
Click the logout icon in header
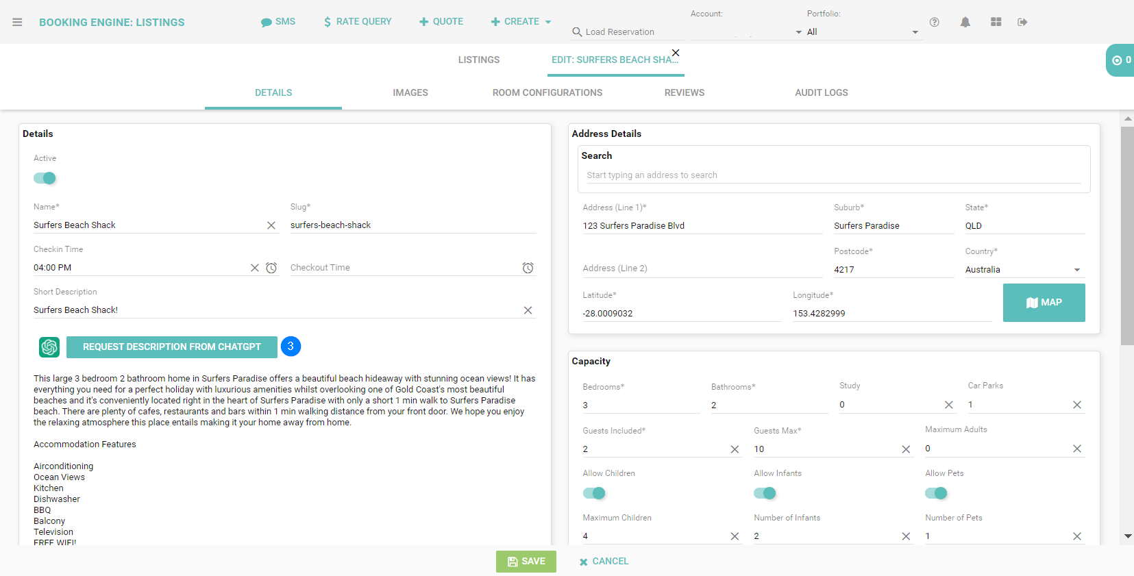click(x=1022, y=22)
